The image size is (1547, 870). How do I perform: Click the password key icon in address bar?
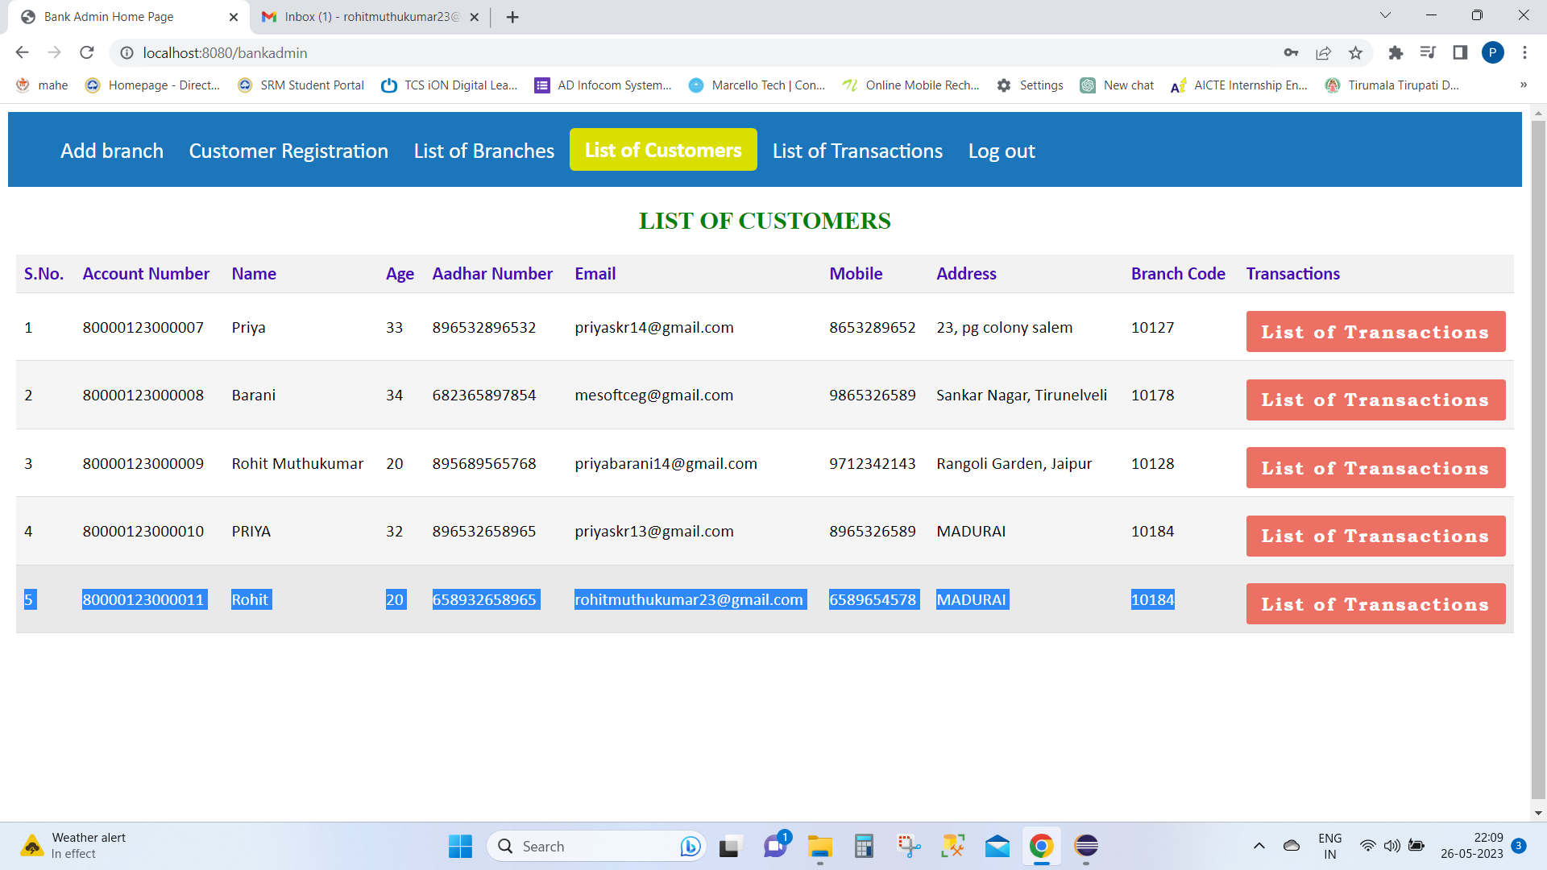point(1291,52)
